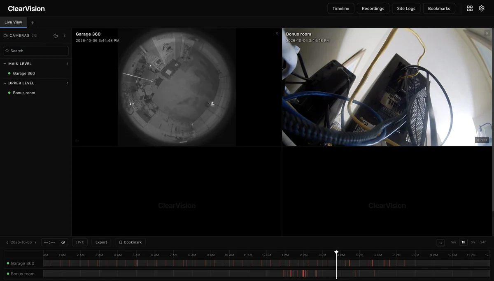This screenshot has height=281, width=494.
Task: Open the Site Logs page
Action: click(406, 8)
